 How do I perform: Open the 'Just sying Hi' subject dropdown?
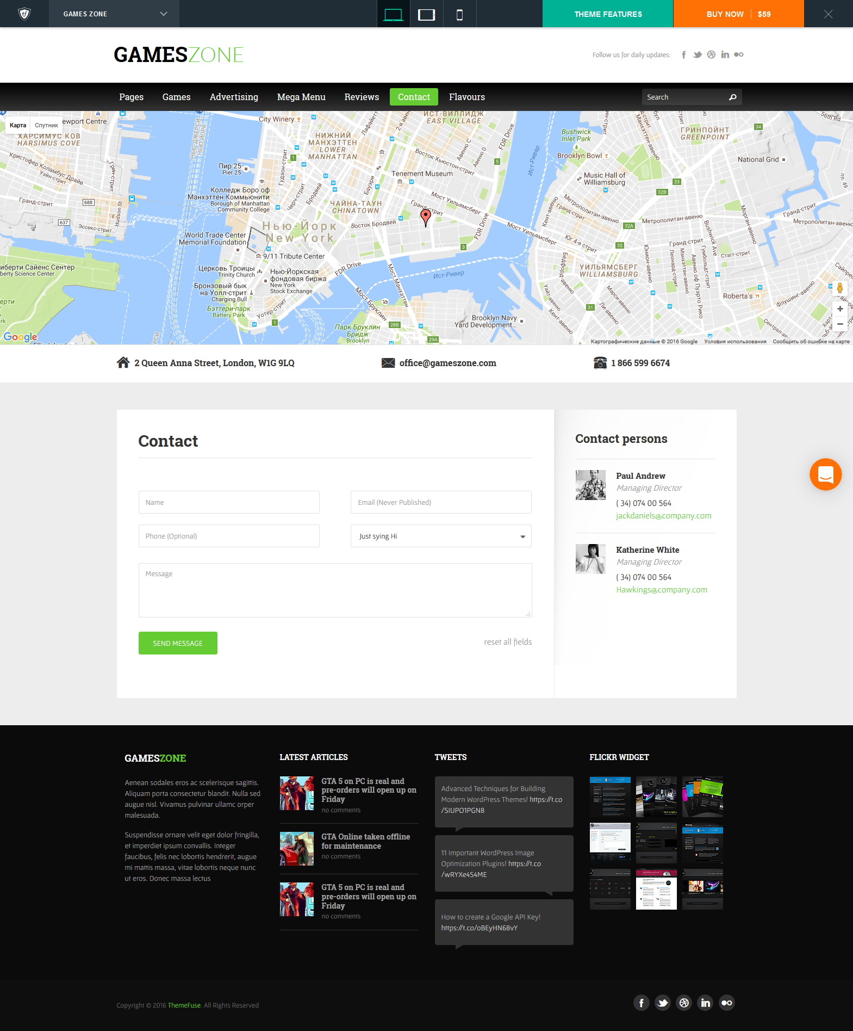441,536
